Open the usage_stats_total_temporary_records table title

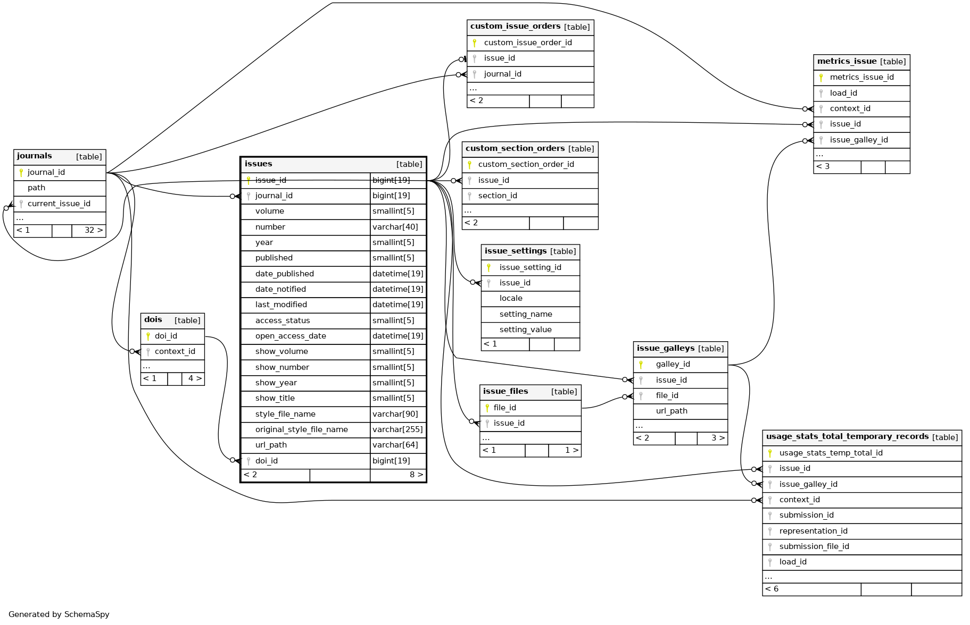pos(847,437)
